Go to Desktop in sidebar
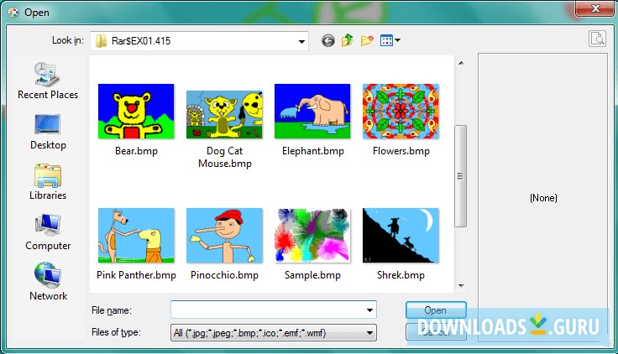618x354 pixels. pyautogui.click(x=48, y=132)
